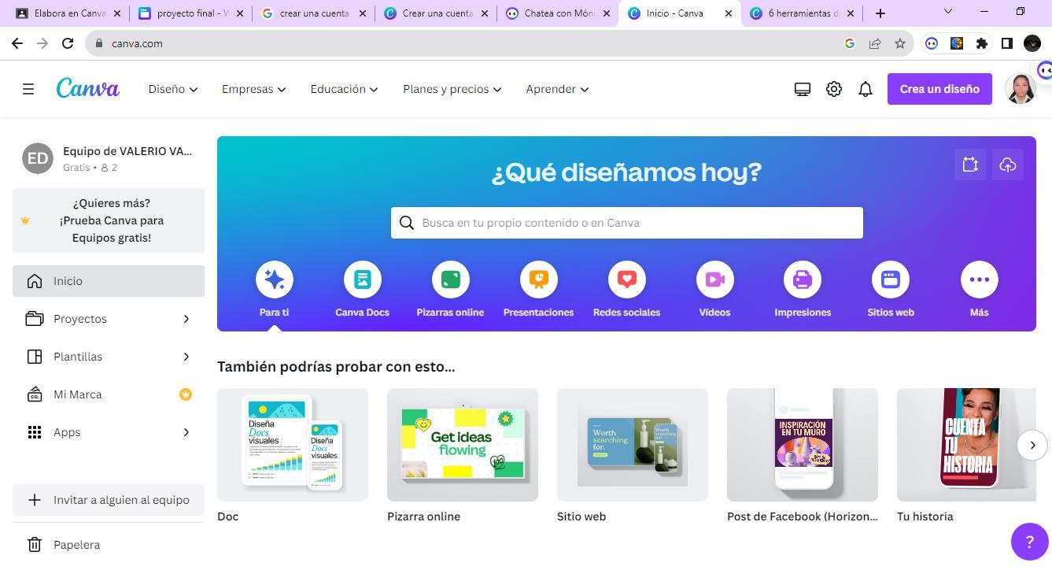Select the Videos category icon
Image resolution: width=1052 pixels, height=570 pixels.
point(715,279)
